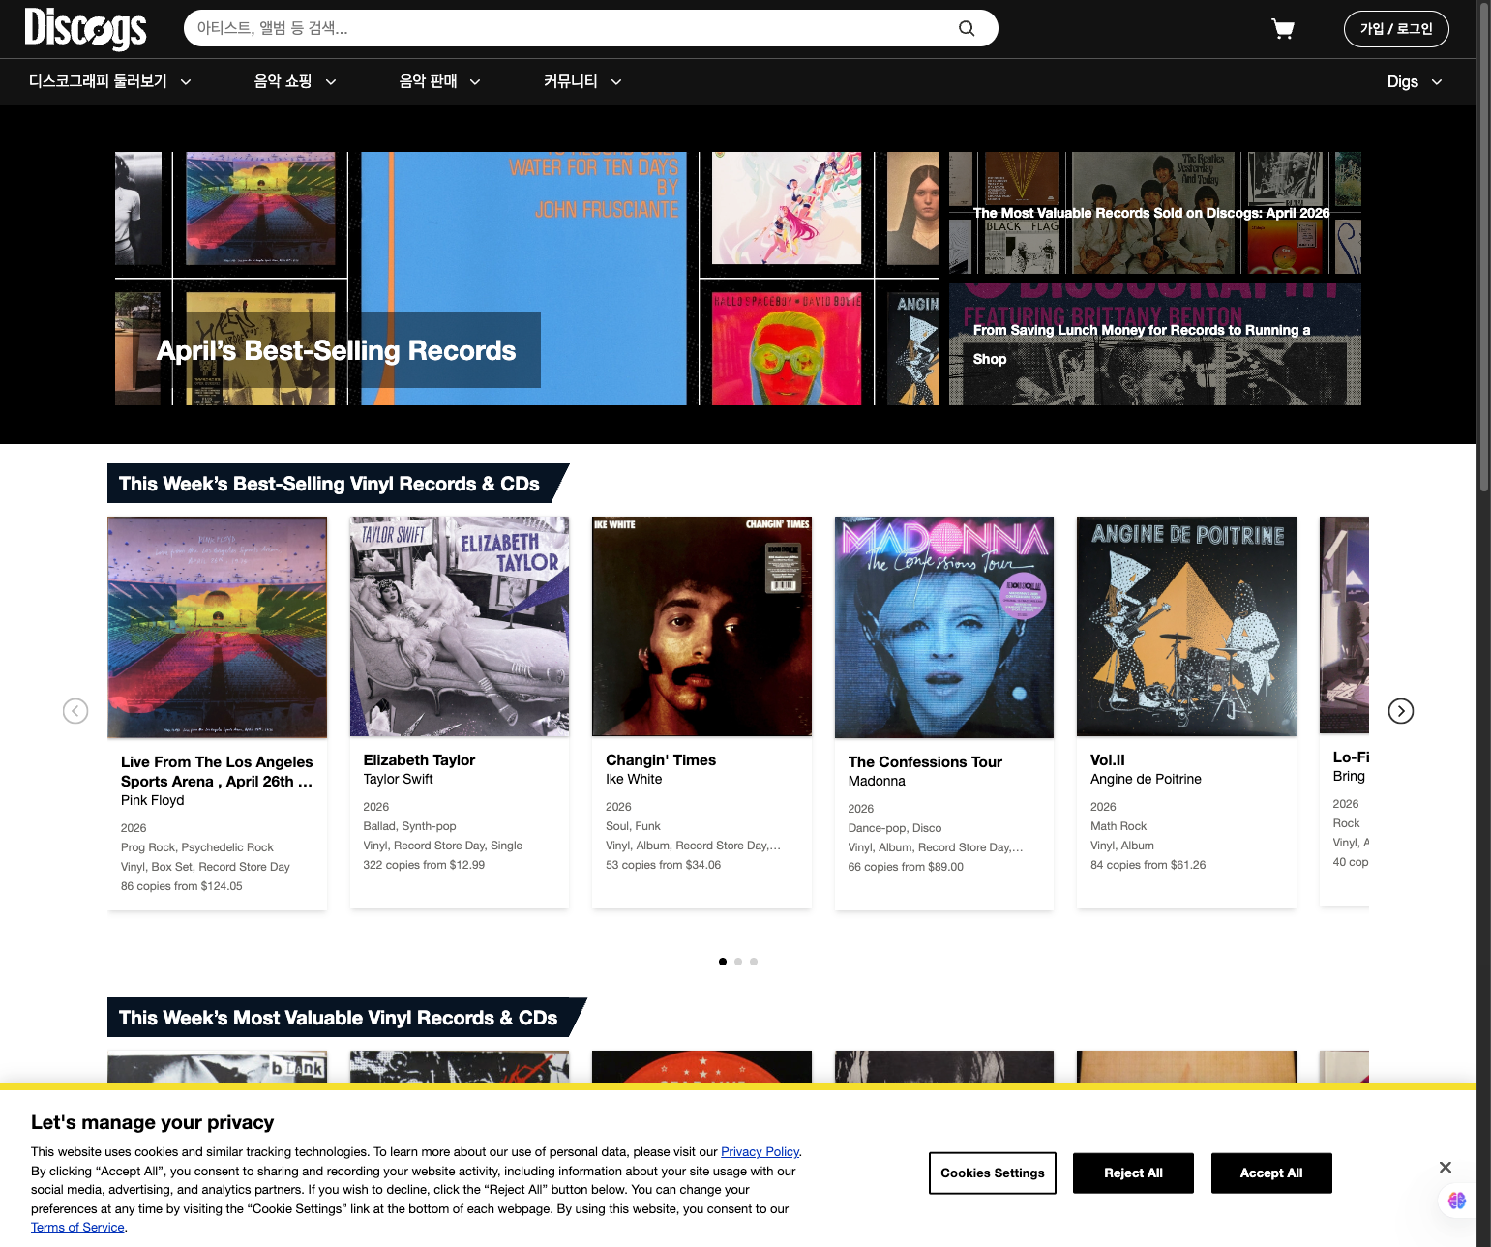Click 'Ballad, Synth-pop' genre text
Screen dimensions: 1491x1247
pos(409,826)
